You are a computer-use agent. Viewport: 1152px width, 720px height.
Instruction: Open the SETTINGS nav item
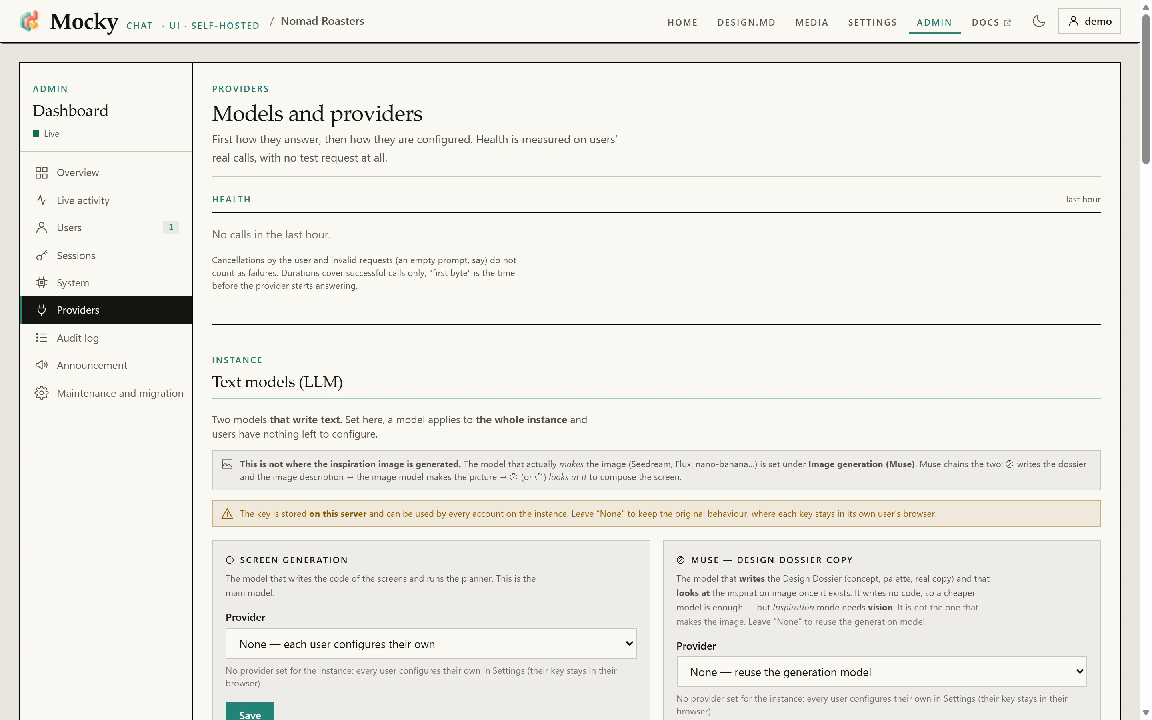pyautogui.click(x=872, y=22)
